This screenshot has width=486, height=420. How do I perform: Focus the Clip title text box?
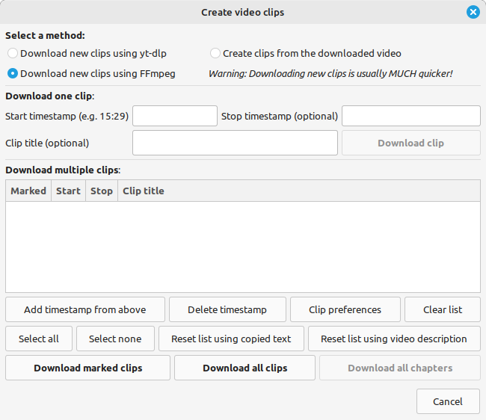click(x=235, y=143)
